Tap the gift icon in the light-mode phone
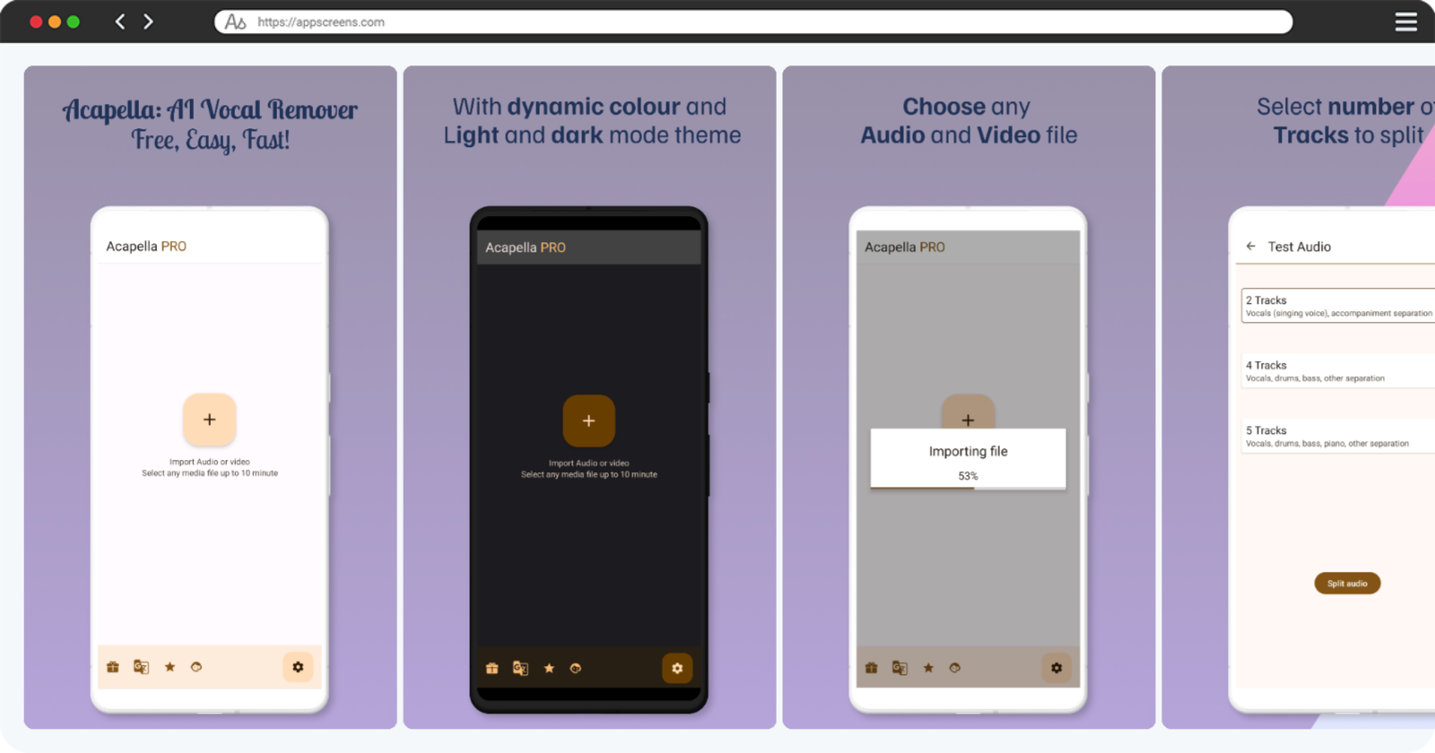The height and width of the screenshot is (753, 1435). [113, 667]
